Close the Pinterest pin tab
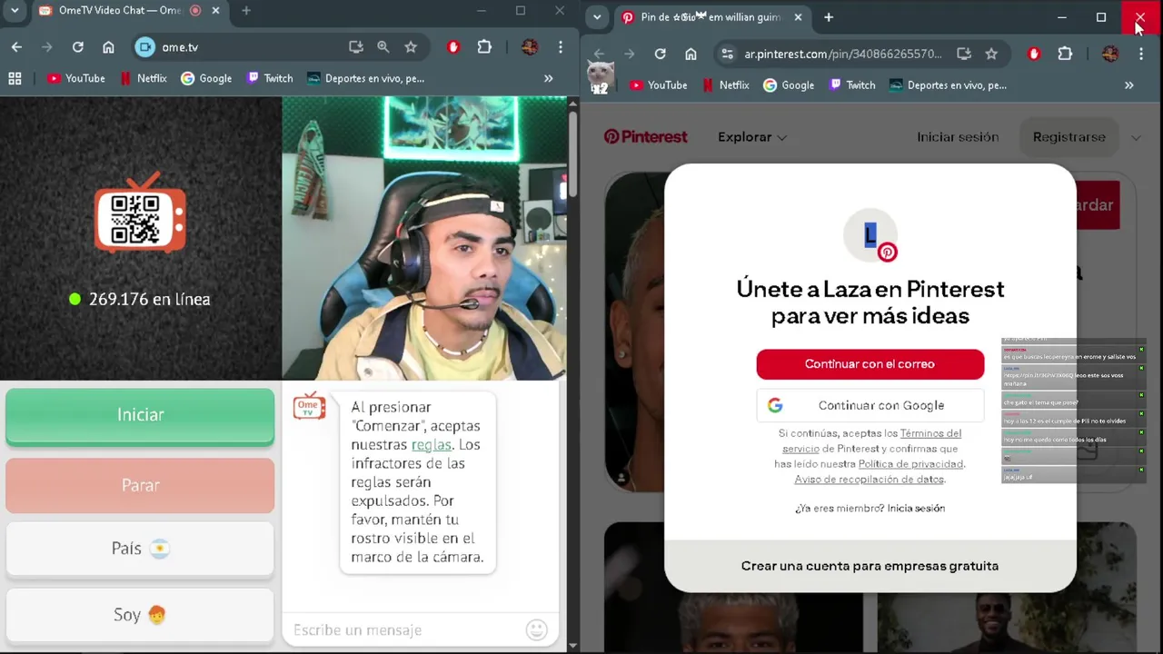Viewport: 1163px width, 654px height. (x=798, y=17)
